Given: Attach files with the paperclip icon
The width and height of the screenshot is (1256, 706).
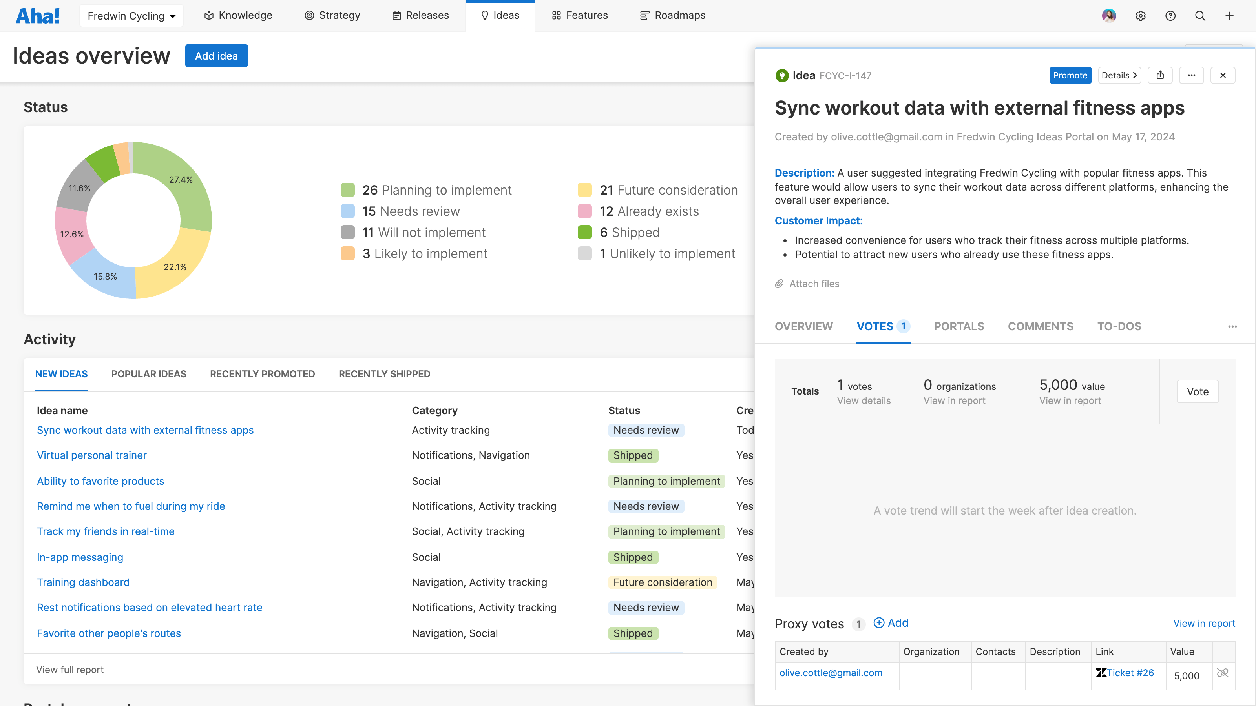Looking at the screenshot, I should (779, 283).
